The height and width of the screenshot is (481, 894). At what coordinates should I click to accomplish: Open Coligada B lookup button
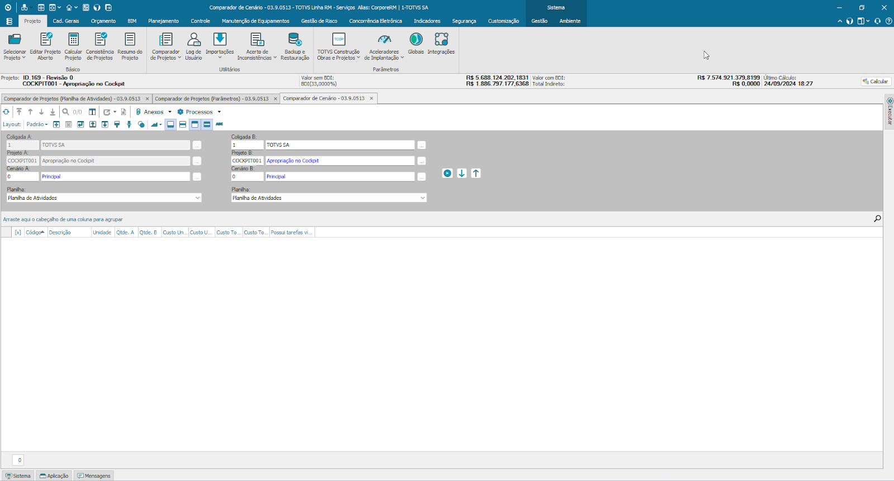point(421,145)
